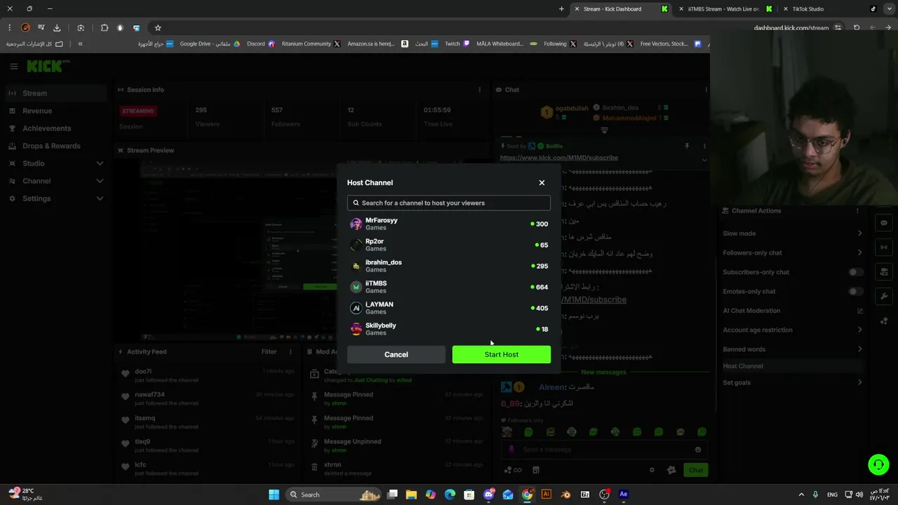Open Discord bookmark
898x505 pixels.
(260, 43)
